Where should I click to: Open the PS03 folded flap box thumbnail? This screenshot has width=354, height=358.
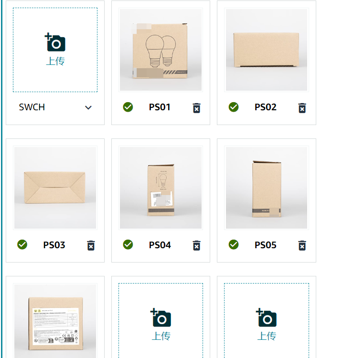click(x=55, y=188)
